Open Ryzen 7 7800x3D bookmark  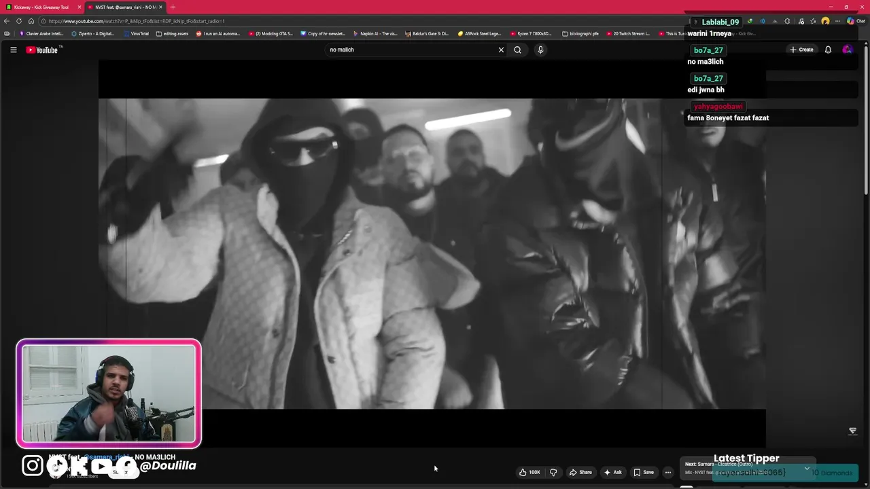532,33
